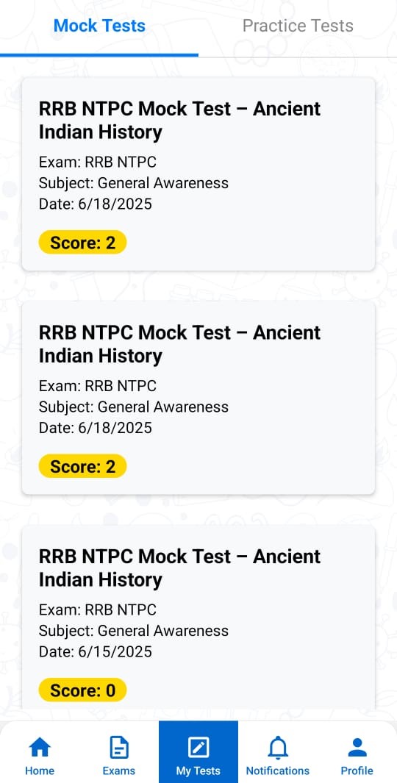The height and width of the screenshot is (783, 397).
Task: Click the Subject line in the first card
Action: point(134,183)
